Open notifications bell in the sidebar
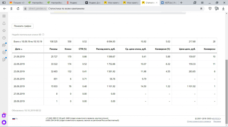The height and width of the screenshot is (127, 228). (x=4, y=23)
